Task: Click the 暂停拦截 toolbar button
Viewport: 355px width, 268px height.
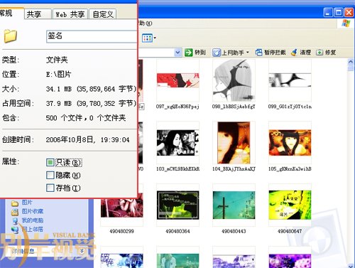Action: 271,53
